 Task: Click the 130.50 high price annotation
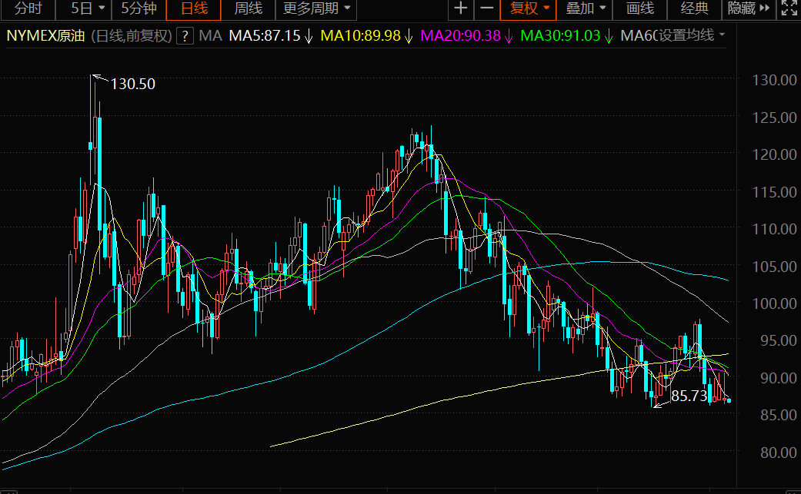(x=133, y=84)
